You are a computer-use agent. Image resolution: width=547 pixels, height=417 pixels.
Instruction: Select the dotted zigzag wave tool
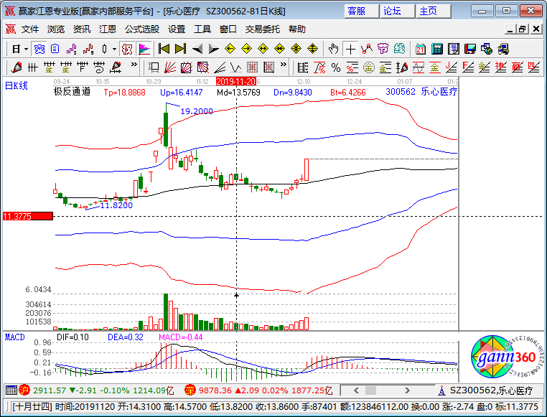236,67
